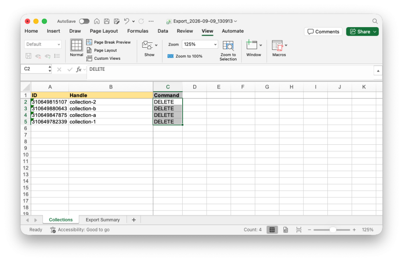Select the Normal workbook view
The image size is (403, 262).
tap(77, 48)
